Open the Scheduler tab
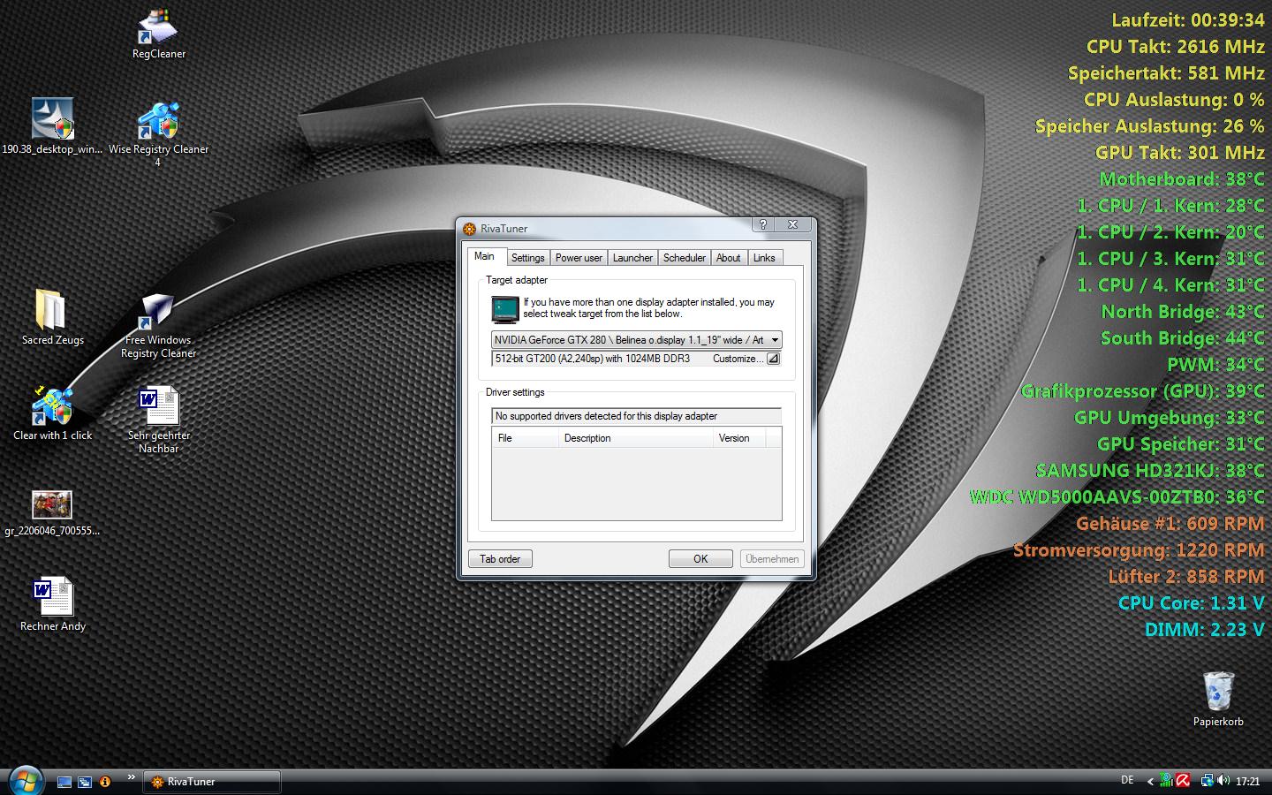The height and width of the screenshot is (795, 1272). pos(685,258)
